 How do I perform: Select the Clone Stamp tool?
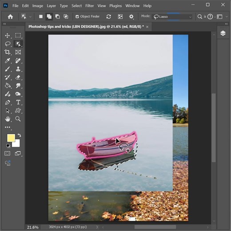18,69
